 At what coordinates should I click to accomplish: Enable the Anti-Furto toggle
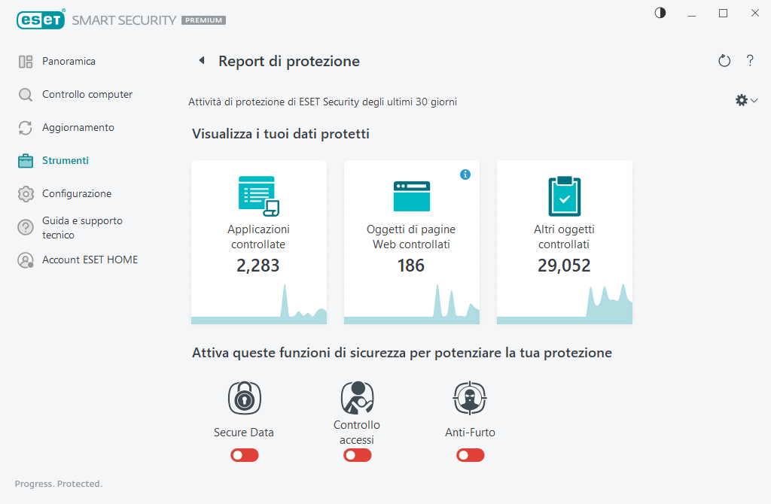[x=470, y=455]
